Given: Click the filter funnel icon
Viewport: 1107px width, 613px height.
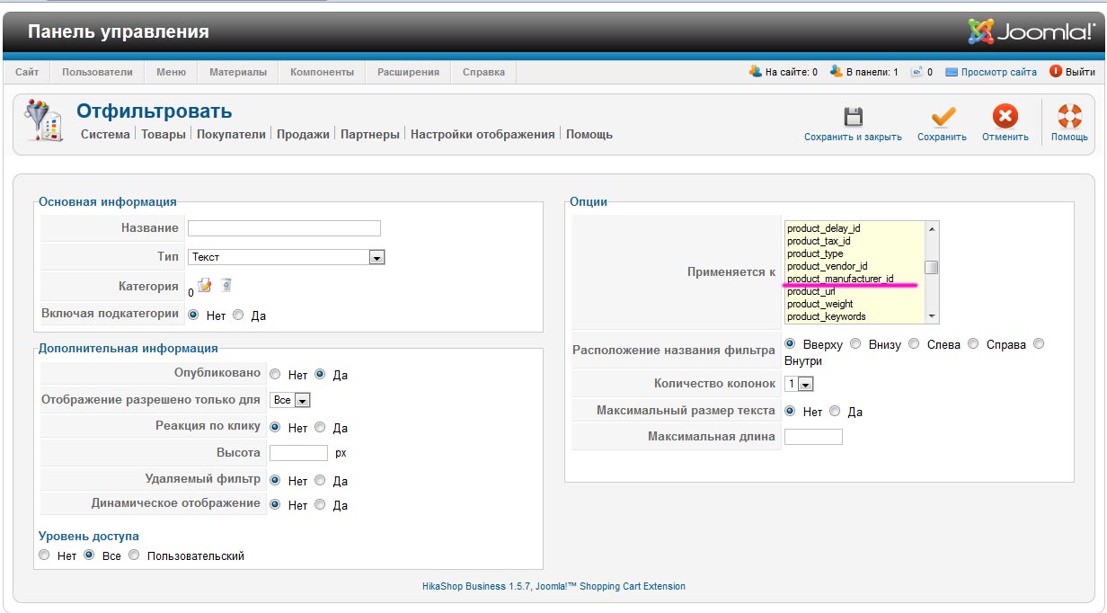Looking at the screenshot, I should (42, 120).
